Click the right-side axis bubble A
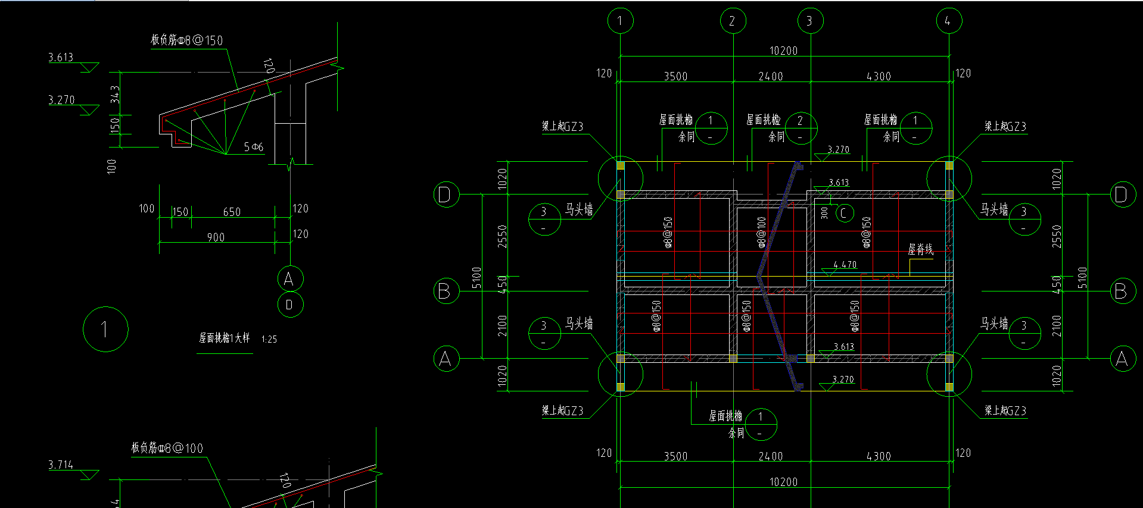Image resolution: width=1143 pixels, height=508 pixels. point(1123,359)
